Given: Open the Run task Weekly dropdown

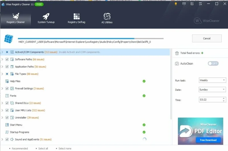Looking at the screenshot, I should 212,80.
